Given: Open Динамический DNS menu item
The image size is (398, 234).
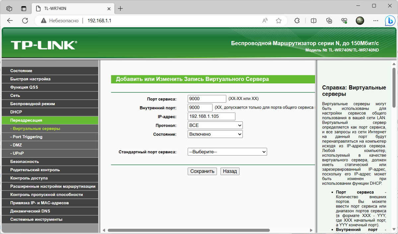Looking at the screenshot, I should click(50, 211).
